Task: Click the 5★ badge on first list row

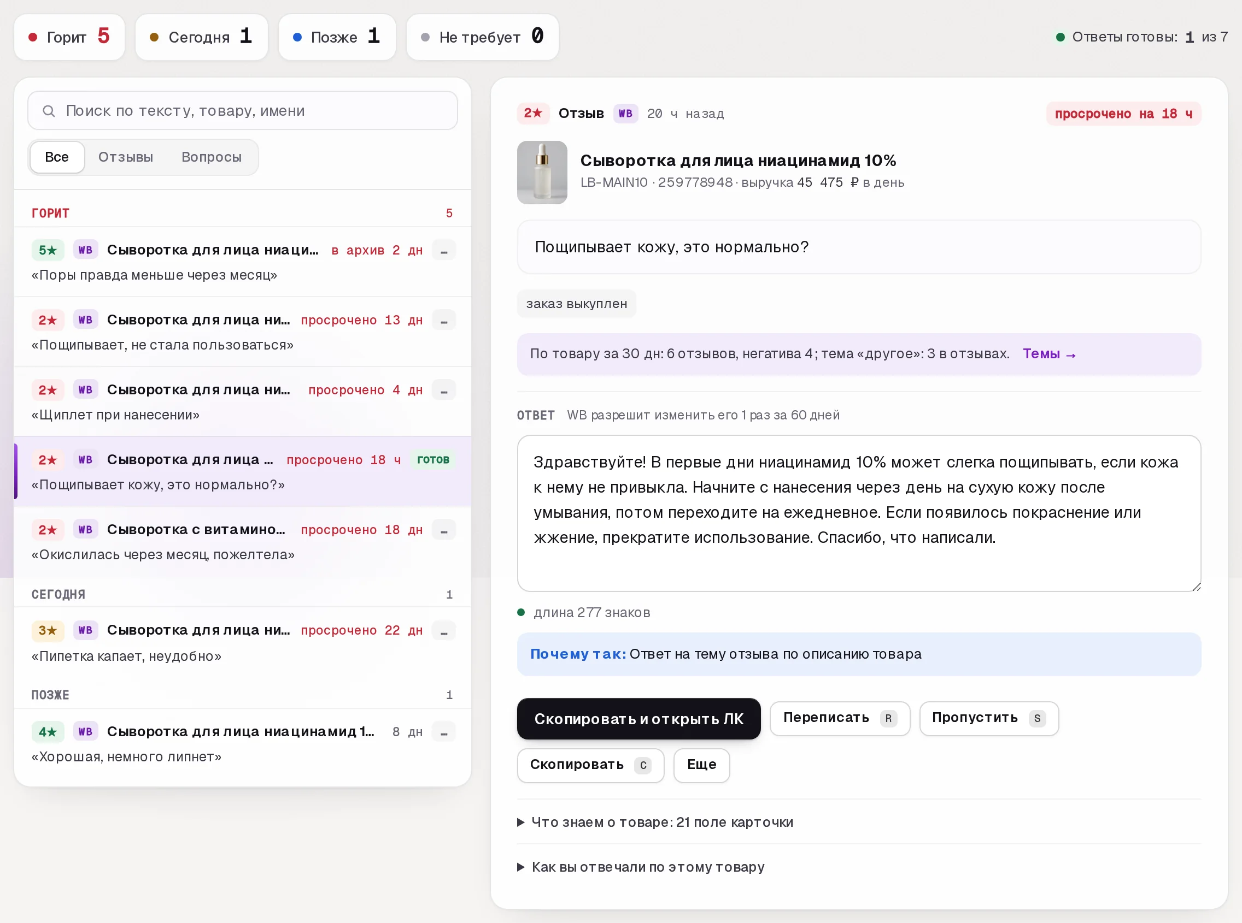Action: pyautogui.click(x=48, y=250)
